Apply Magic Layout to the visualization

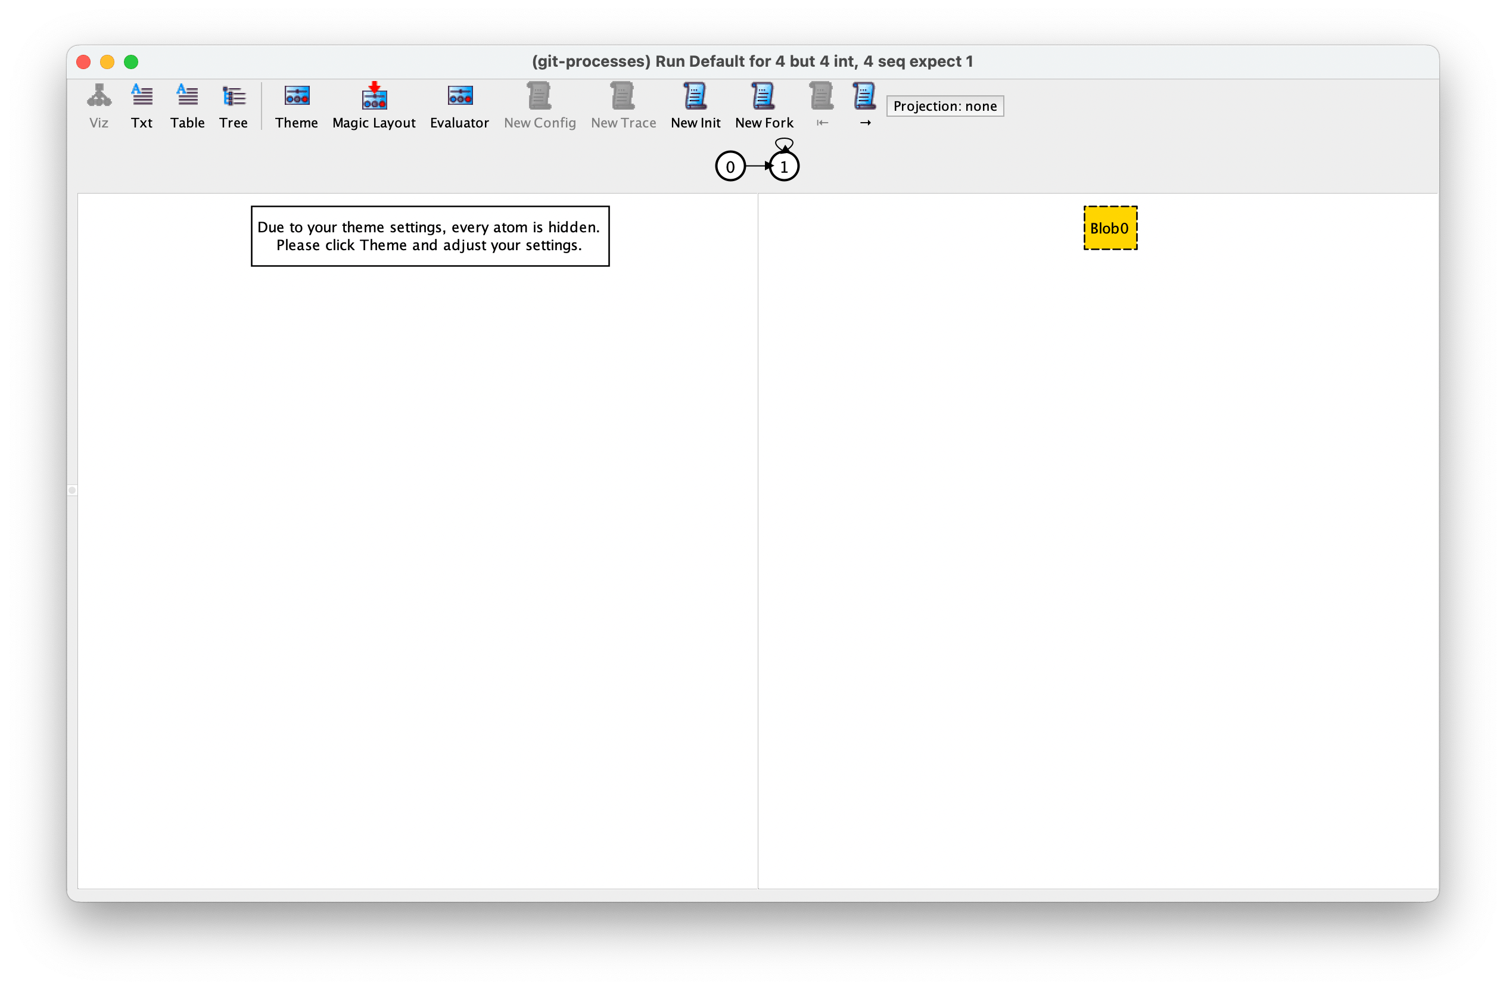pos(374,105)
